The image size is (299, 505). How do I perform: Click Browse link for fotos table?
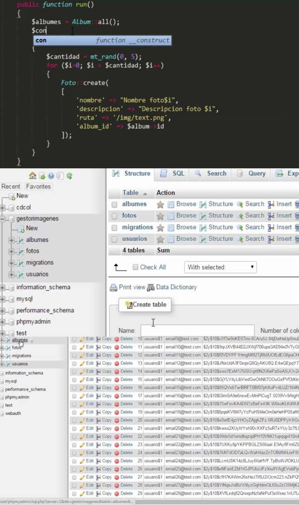pos(186,216)
